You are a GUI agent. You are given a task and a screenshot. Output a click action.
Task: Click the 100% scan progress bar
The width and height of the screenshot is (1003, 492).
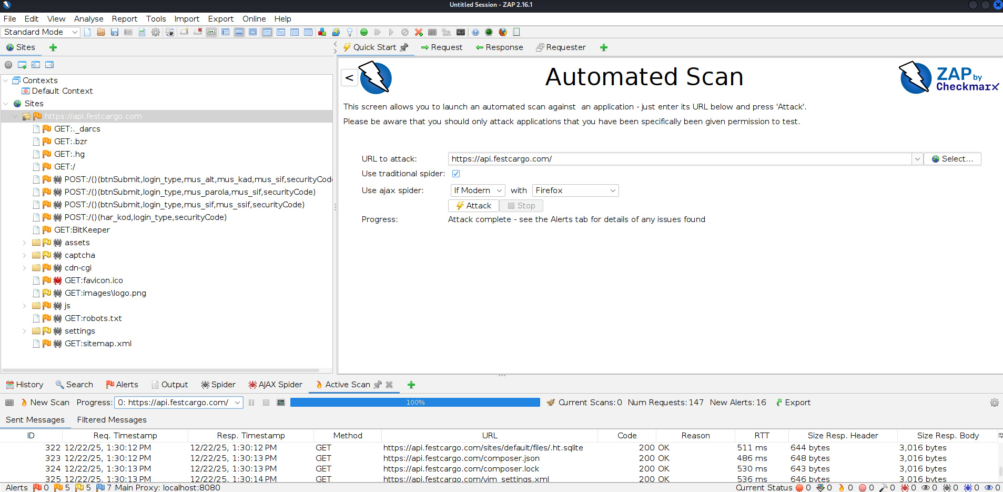tap(415, 403)
